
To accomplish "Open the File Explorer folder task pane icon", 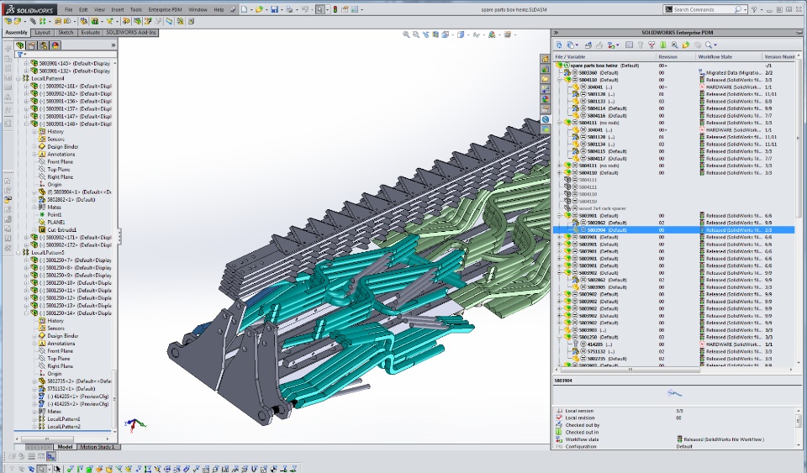I will tap(545, 79).
